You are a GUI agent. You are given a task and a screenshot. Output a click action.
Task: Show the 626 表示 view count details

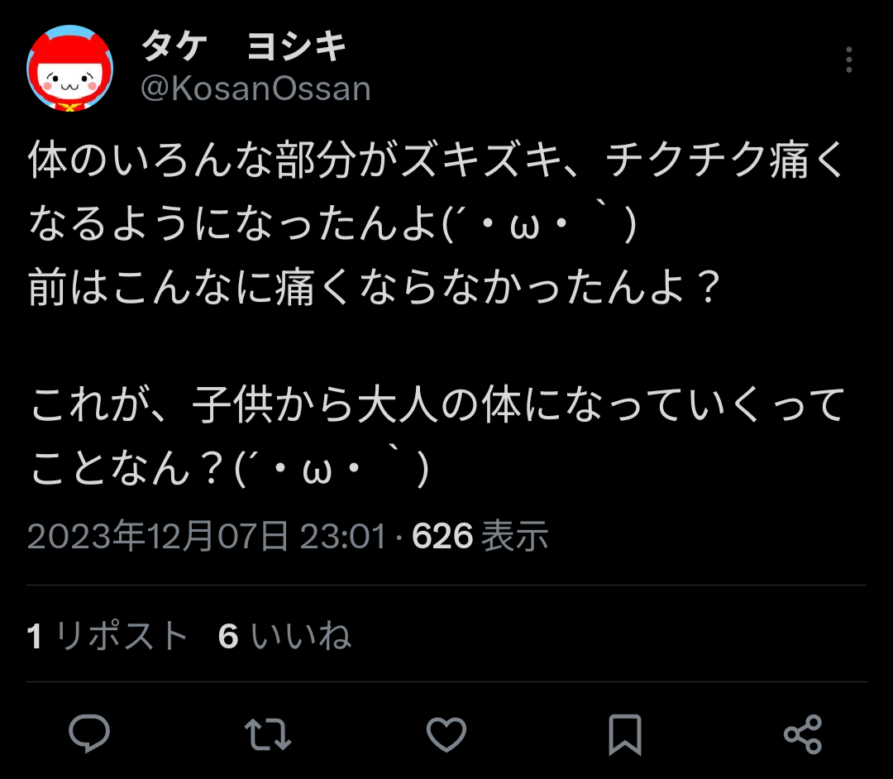point(480,536)
